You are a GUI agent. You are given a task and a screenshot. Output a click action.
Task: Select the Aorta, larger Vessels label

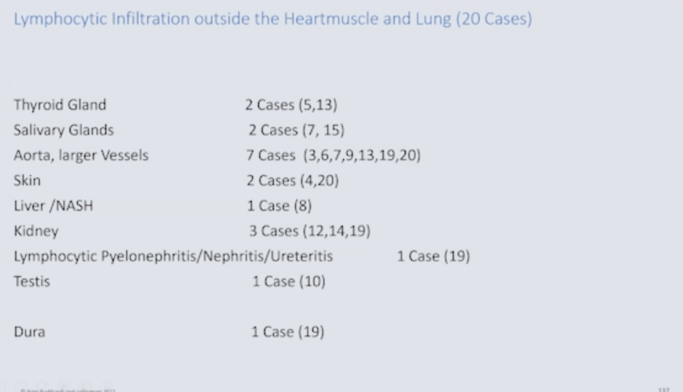(81, 155)
